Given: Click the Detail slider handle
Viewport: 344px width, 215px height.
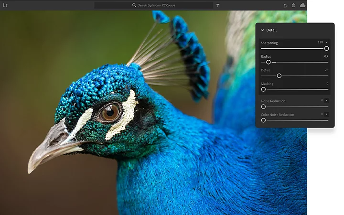Looking at the screenshot, I should [x=279, y=75].
